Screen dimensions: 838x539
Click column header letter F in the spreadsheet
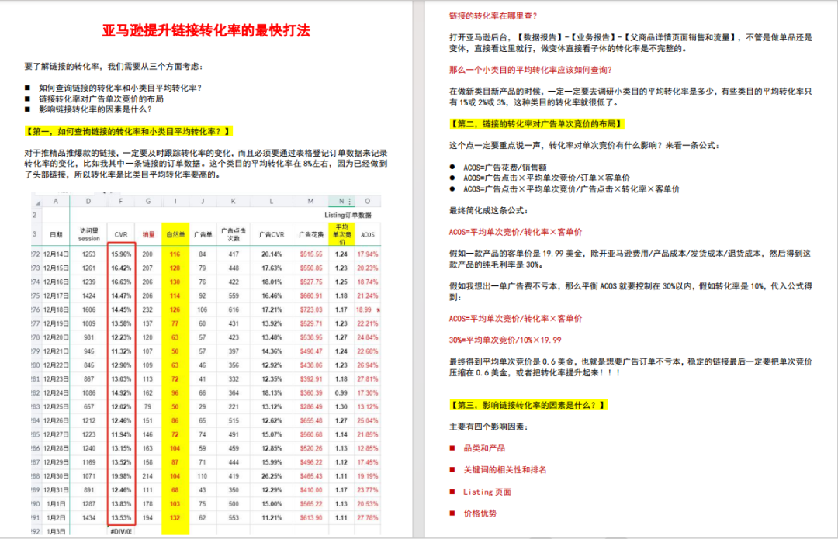[x=121, y=202]
